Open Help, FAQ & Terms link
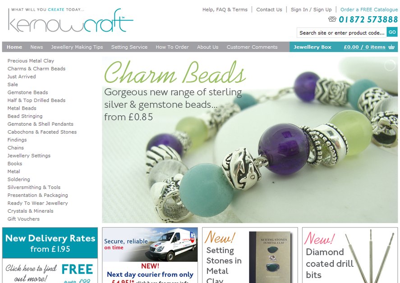This screenshot has height=283, width=400. [225, 9]
